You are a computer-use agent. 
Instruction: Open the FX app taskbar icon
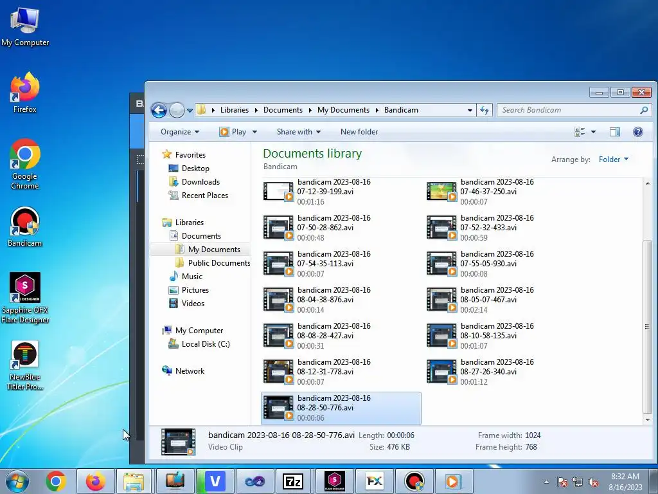coord(374,481)
